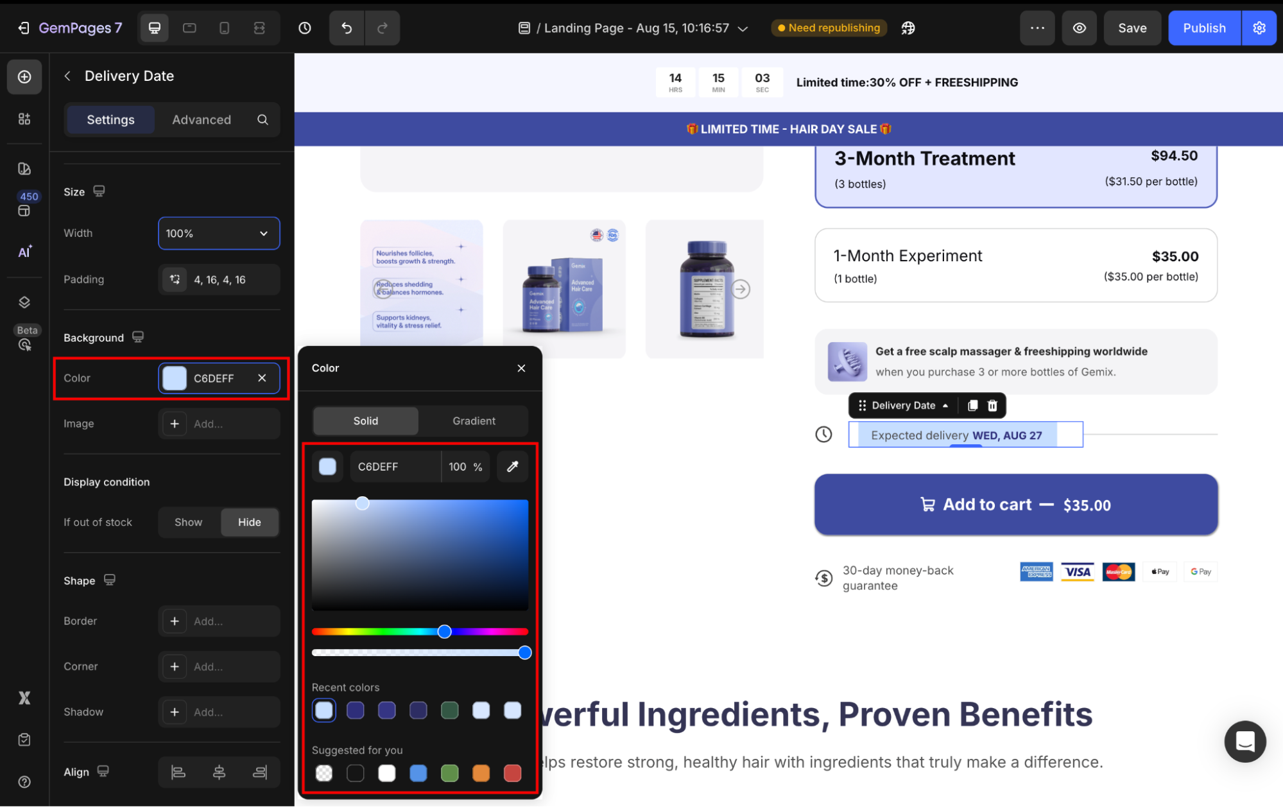This screenshot has height=807, width=1283.
Task: Open version history clock icon
Action: click(305, 28)
